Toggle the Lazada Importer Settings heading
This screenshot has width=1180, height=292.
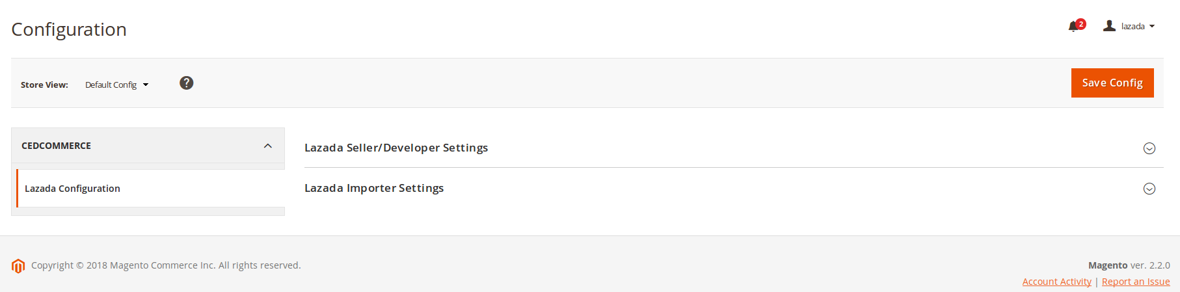click(x=374, y=188)
